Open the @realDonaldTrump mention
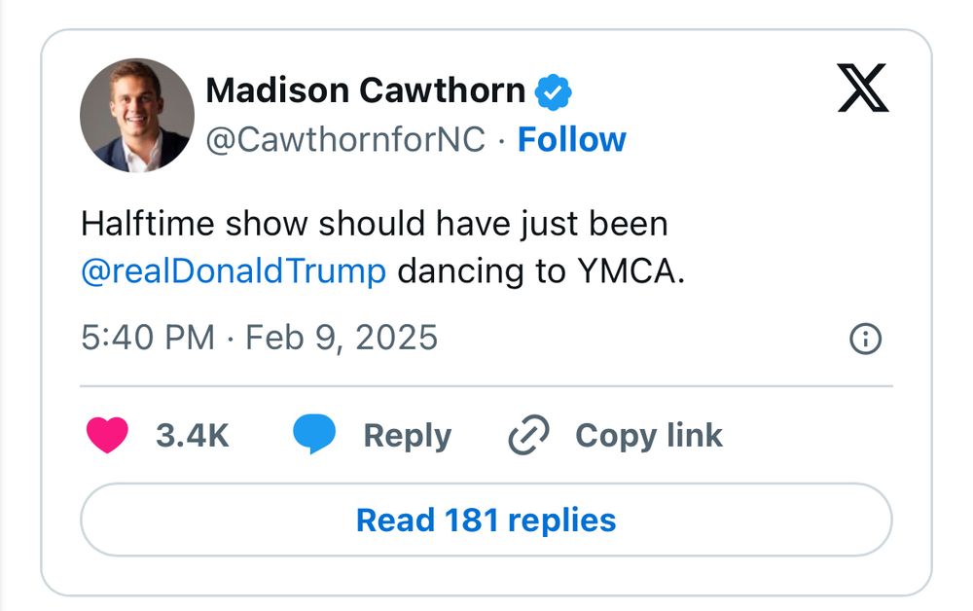The image size is (973, 611). point(234,270)
